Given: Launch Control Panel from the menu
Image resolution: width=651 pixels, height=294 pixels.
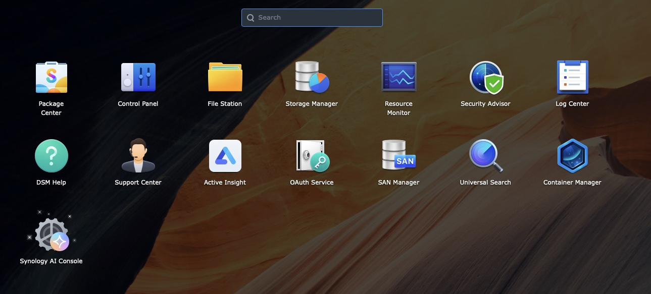Looking at the screenshot, I should [x=138, y=77].
